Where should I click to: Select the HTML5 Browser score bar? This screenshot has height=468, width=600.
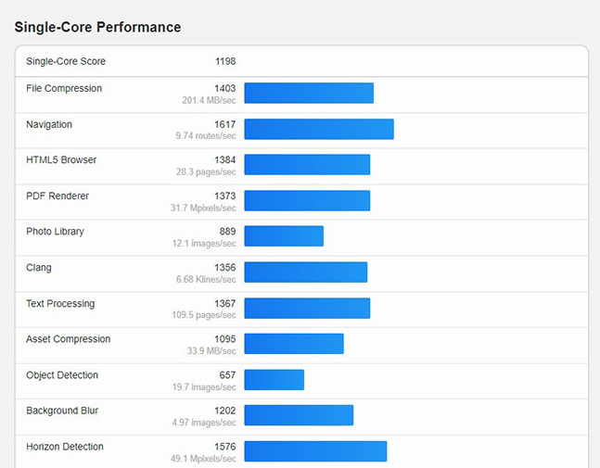point(307,164)
